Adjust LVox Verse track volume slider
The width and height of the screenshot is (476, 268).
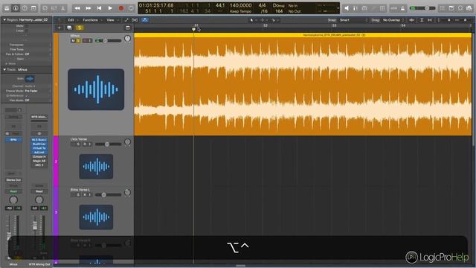[x=109, y=144]
